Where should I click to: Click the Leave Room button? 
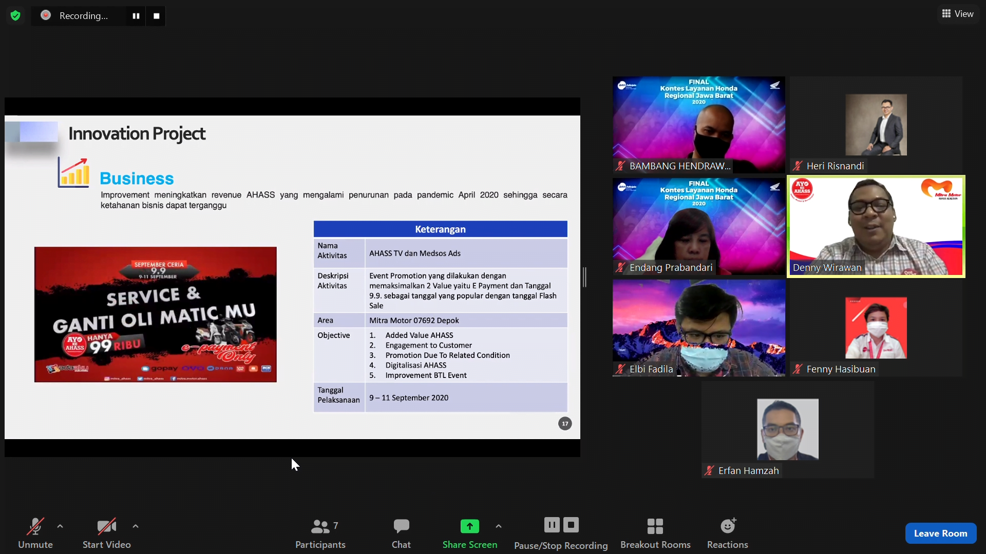[940, 533]
